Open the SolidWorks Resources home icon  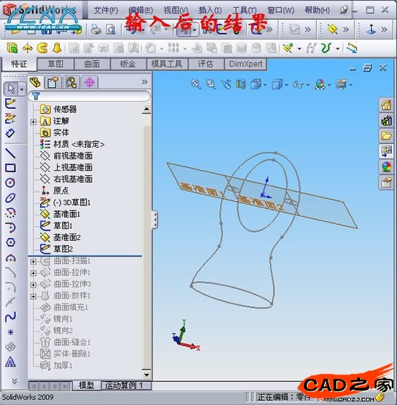386,105
